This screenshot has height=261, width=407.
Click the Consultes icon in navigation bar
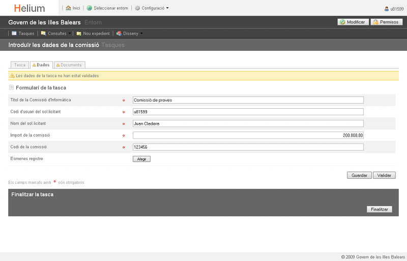point(44,34)
